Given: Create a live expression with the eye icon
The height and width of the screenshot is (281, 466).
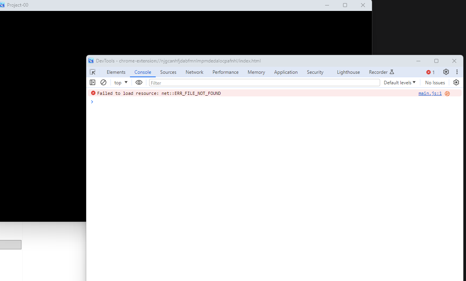Looking at the screenshot, I should click(x=139, y=83).
